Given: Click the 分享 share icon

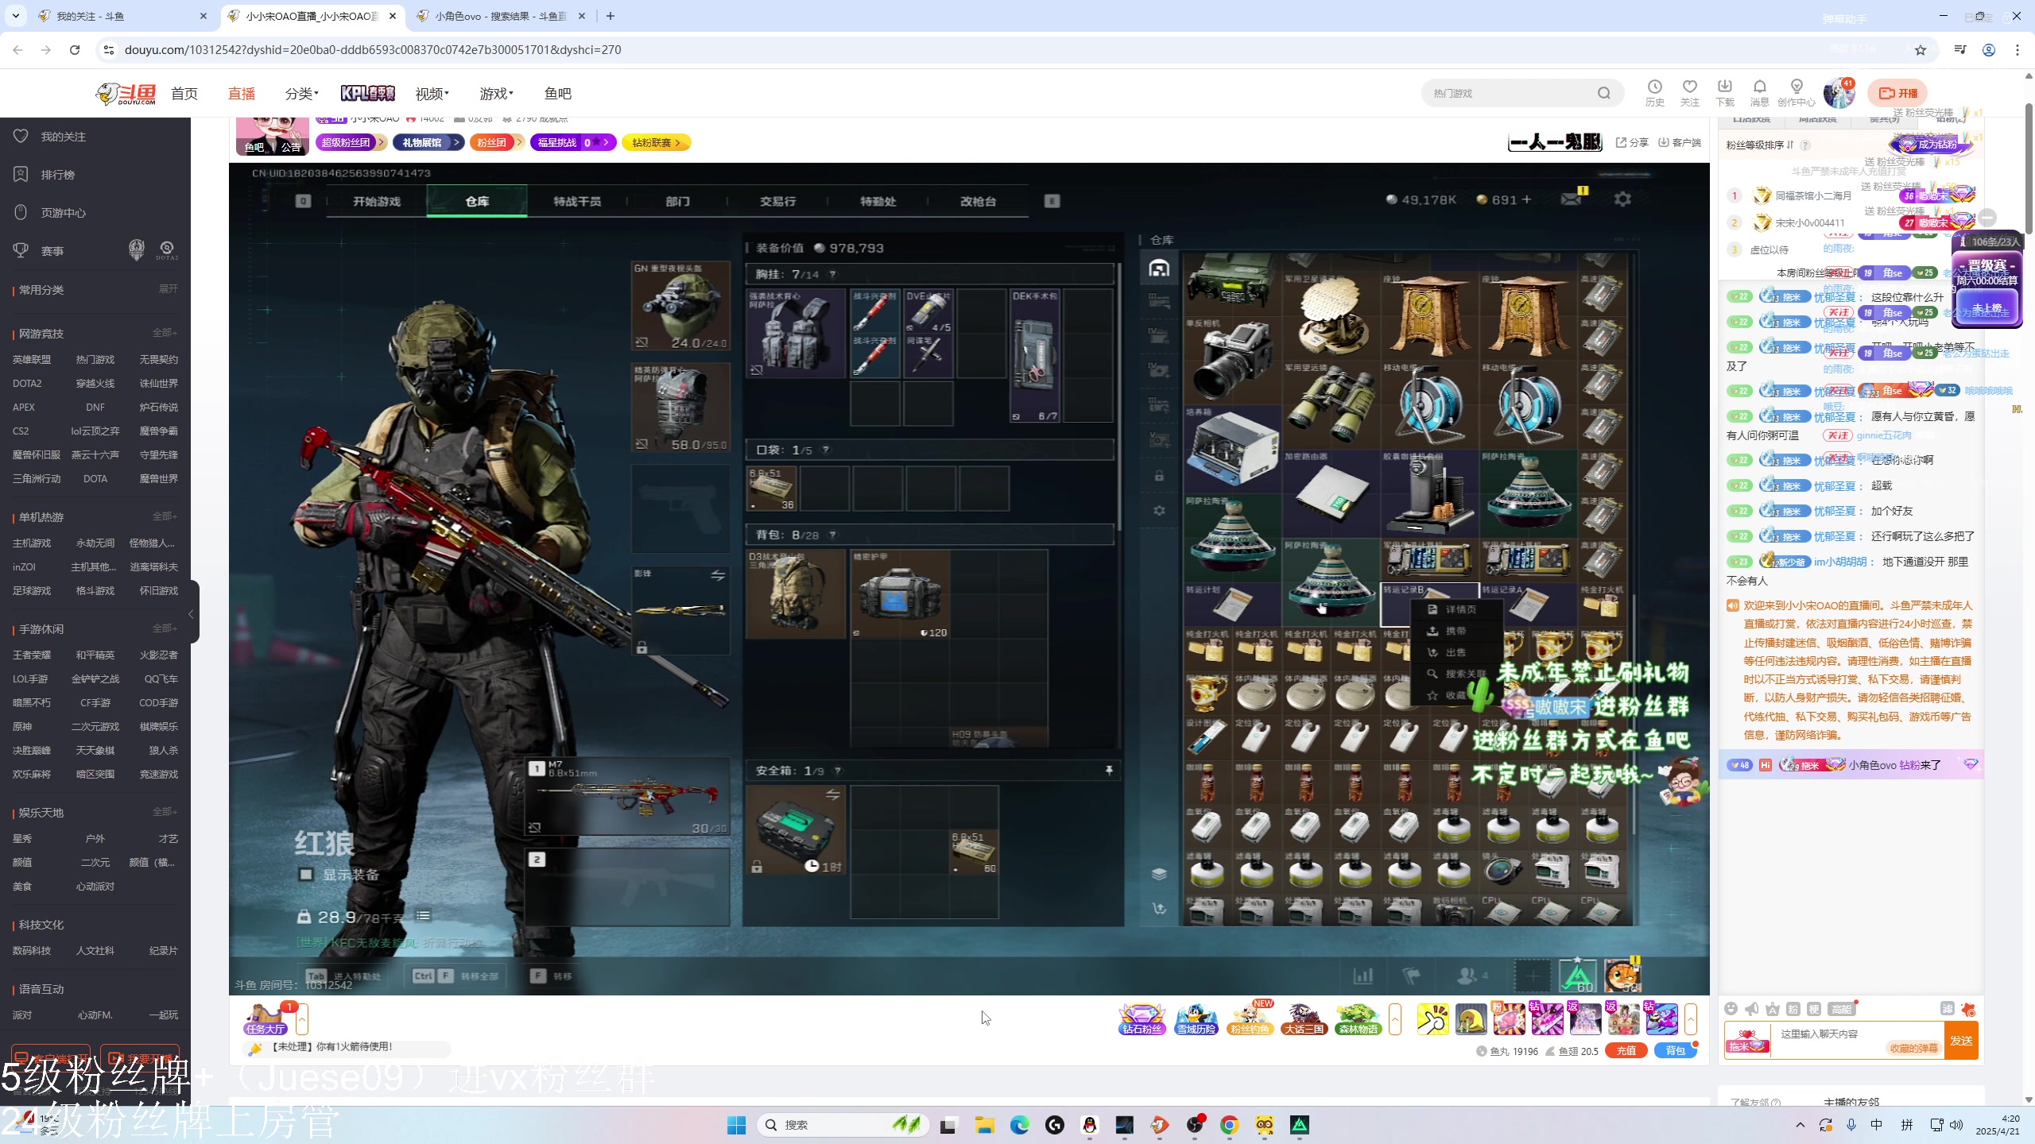Looking at the screenshot, I should point(1632,142).
